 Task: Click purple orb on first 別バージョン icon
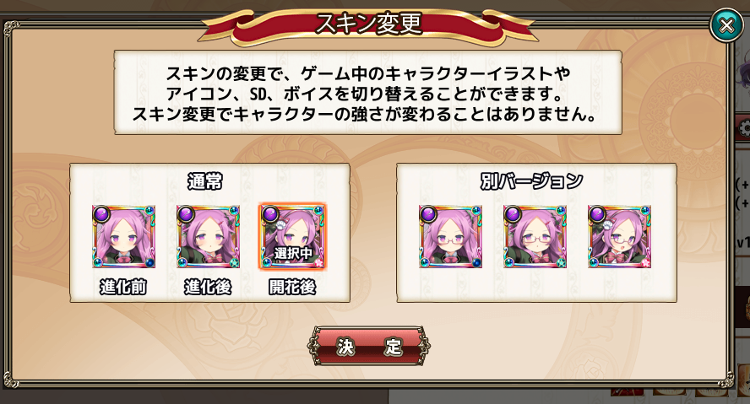(x=428, y=214)
